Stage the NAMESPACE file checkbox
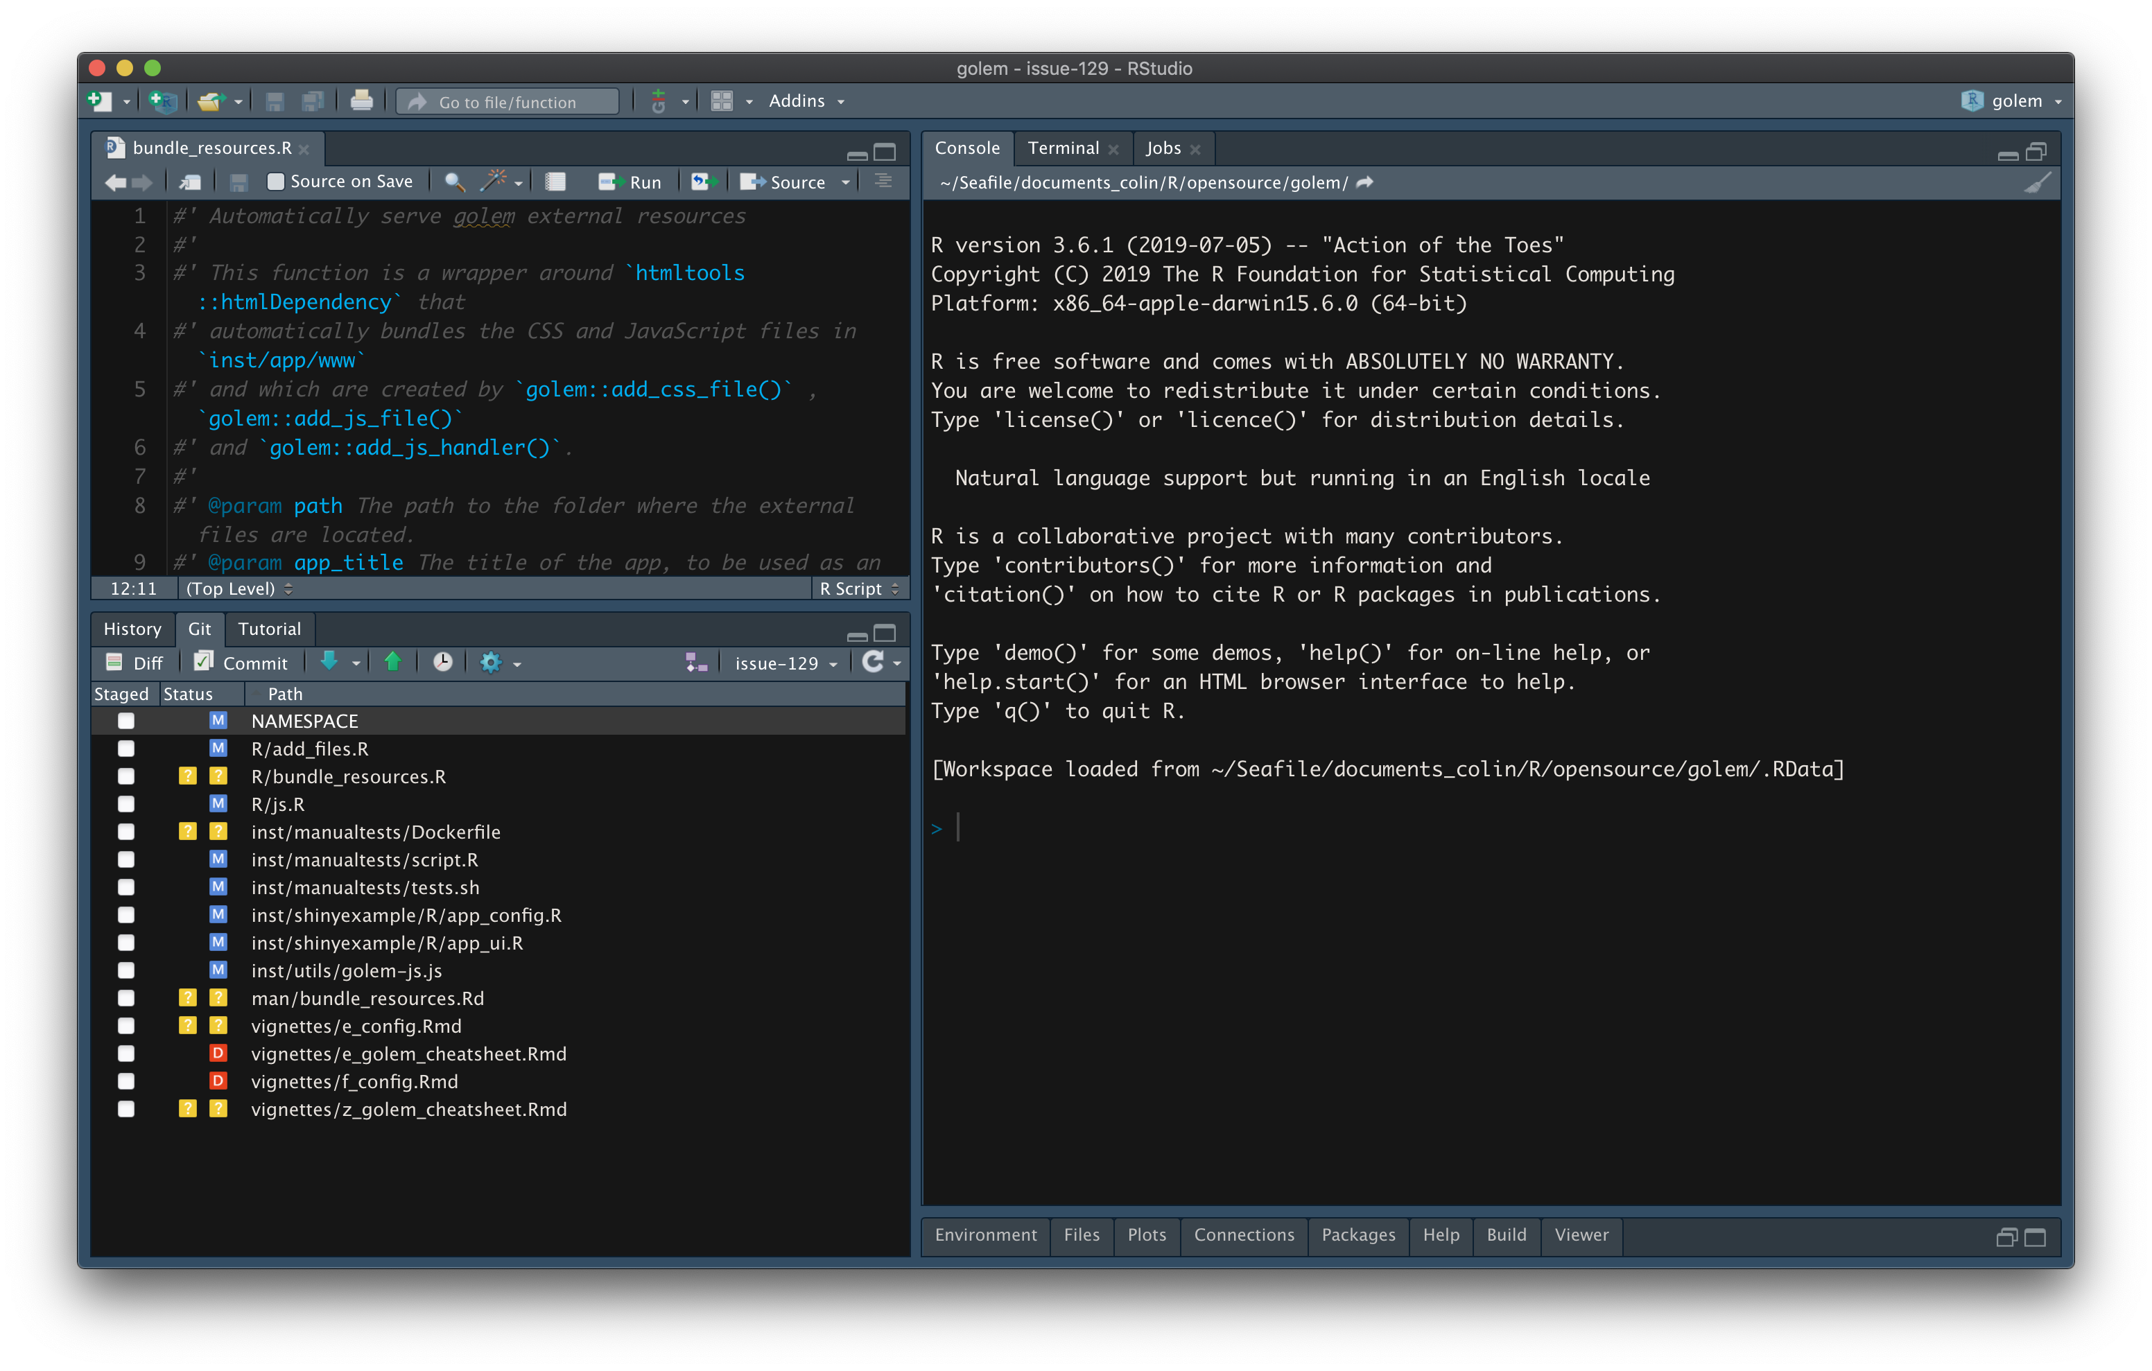This screenshot has width=2152, height=1371. tap(126, 720)
